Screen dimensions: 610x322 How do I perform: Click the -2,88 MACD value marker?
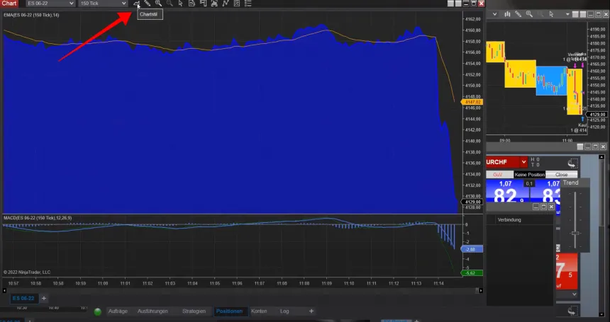point(472,249)
